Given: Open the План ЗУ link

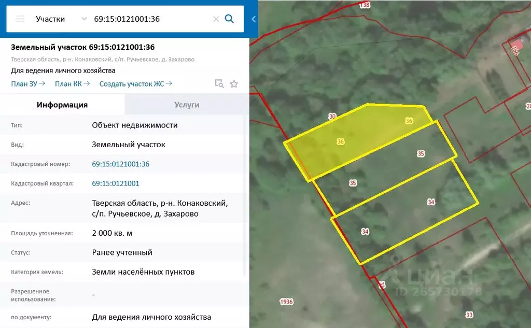Looking at the screenshot, I should [x=28, y=83].
